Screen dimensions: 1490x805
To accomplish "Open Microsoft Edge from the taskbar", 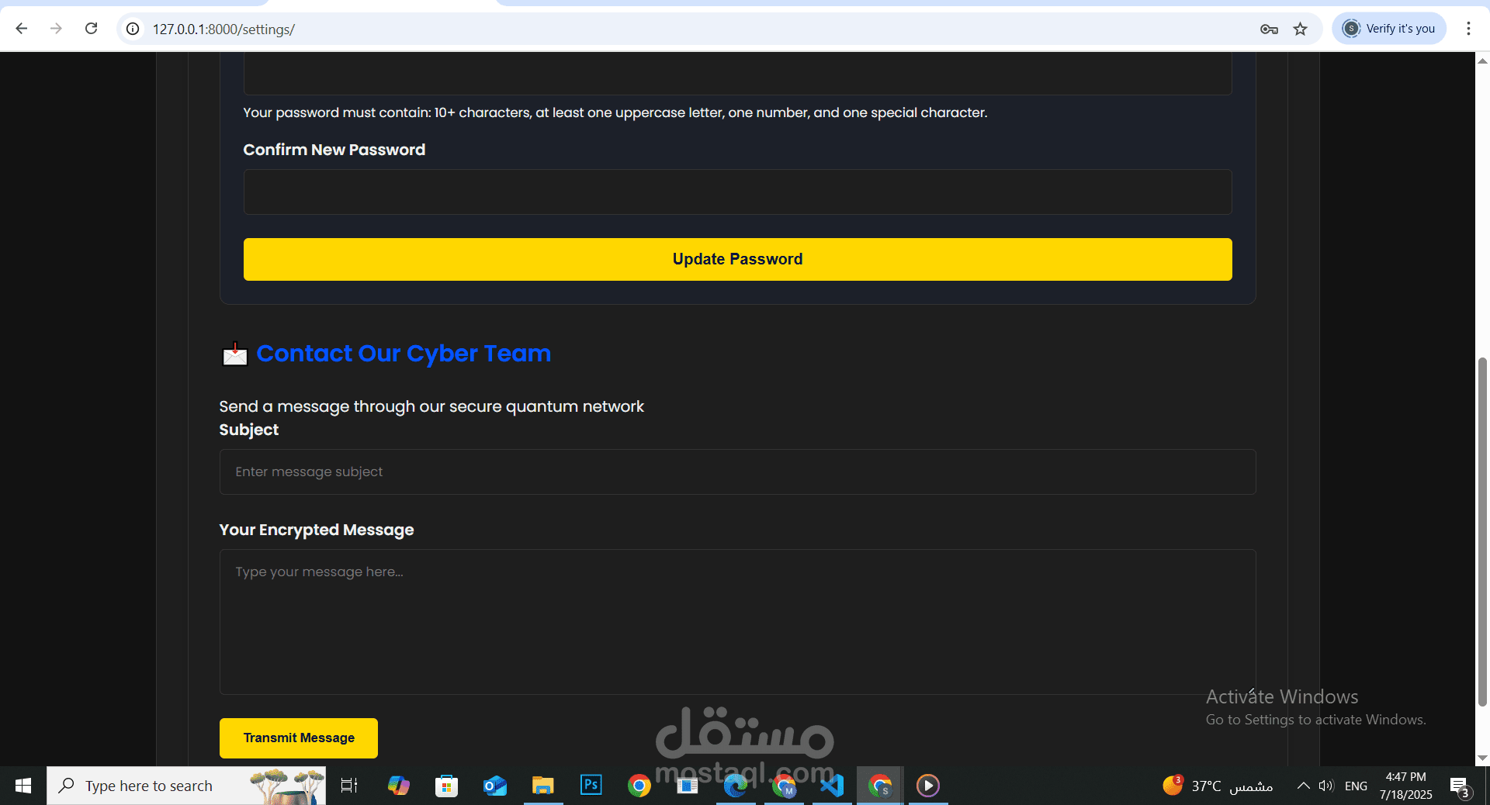I will [736, 786].
